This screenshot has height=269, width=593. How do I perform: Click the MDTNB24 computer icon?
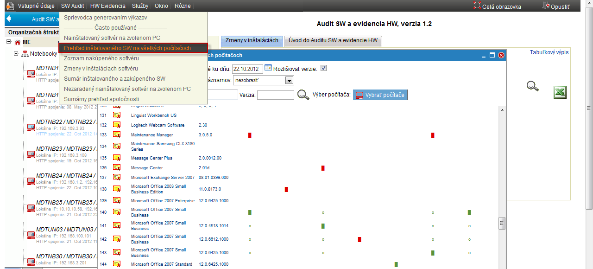coord(31,181)
